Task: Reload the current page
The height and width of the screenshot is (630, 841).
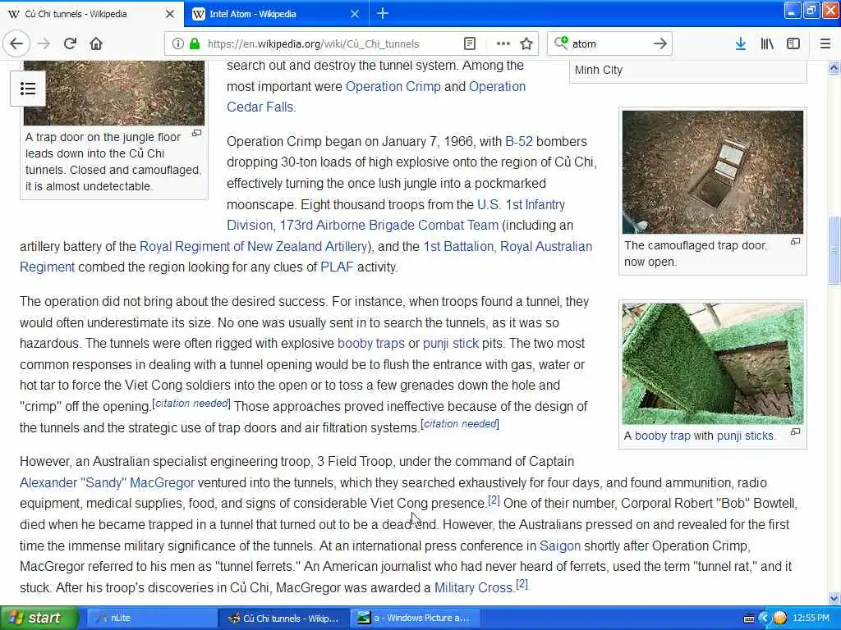Action: [71, 44]
